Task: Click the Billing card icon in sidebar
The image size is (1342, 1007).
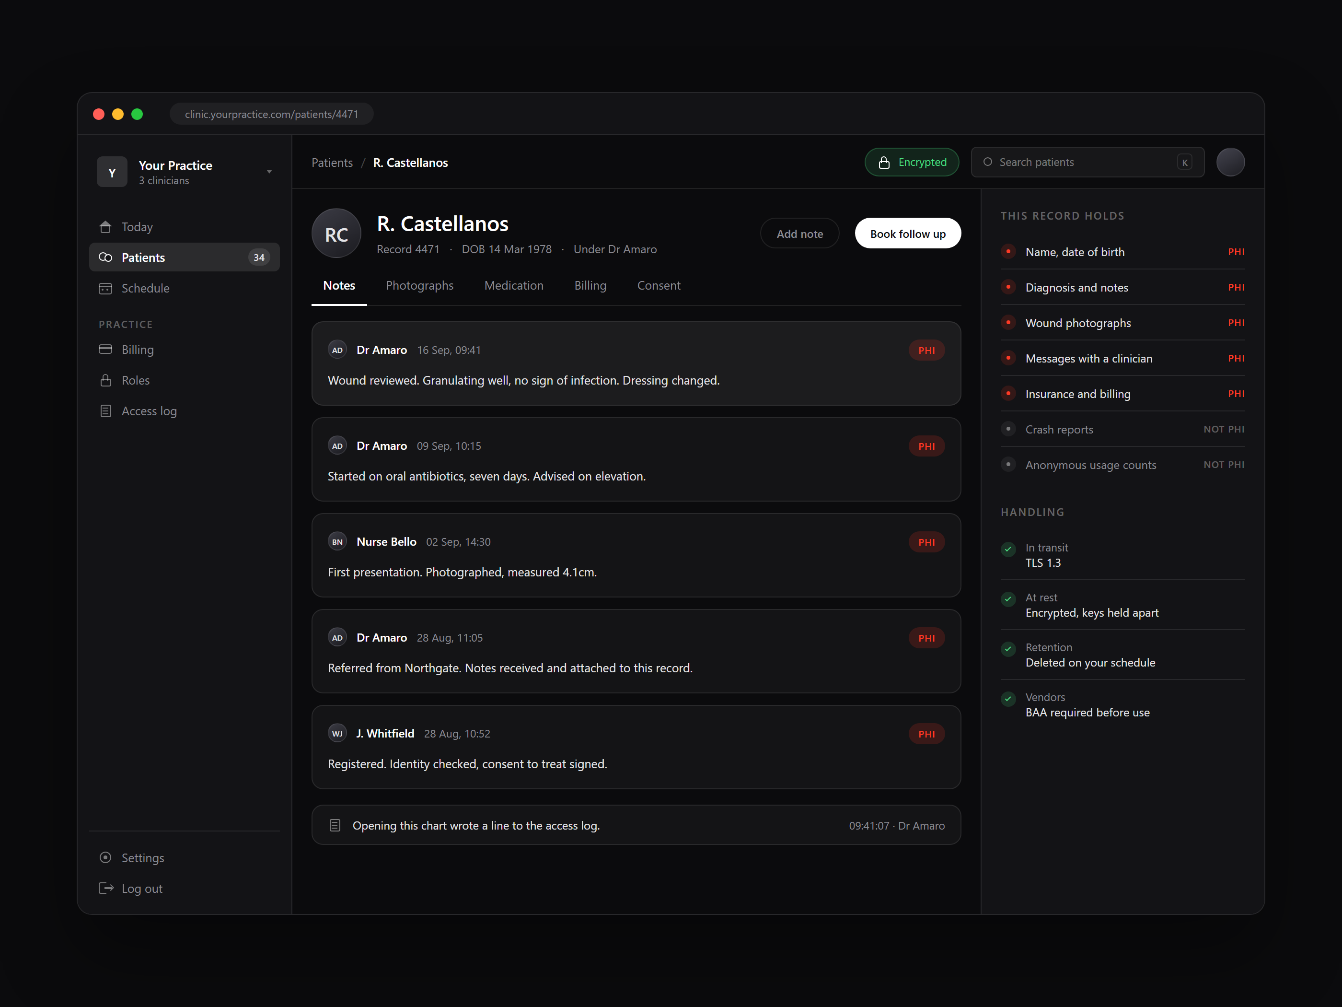Action: pyautogui.click(x=105, y=350)
